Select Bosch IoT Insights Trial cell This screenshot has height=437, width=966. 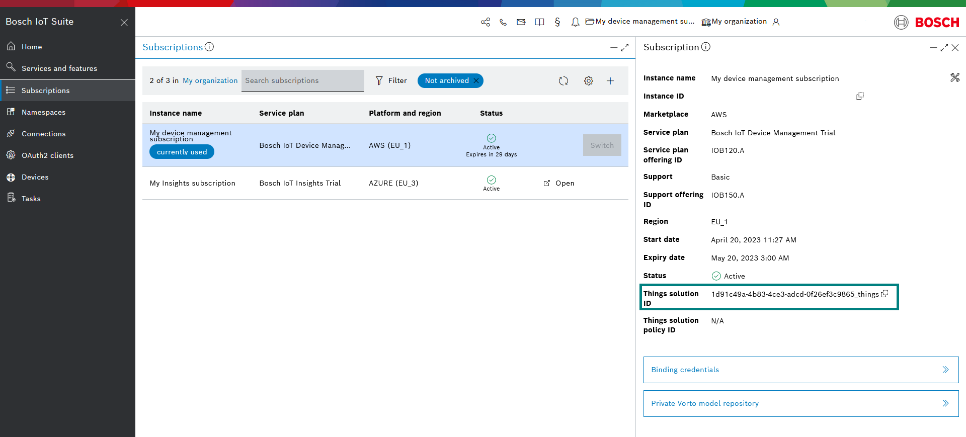pyautogui.click(x=300, y=183)
